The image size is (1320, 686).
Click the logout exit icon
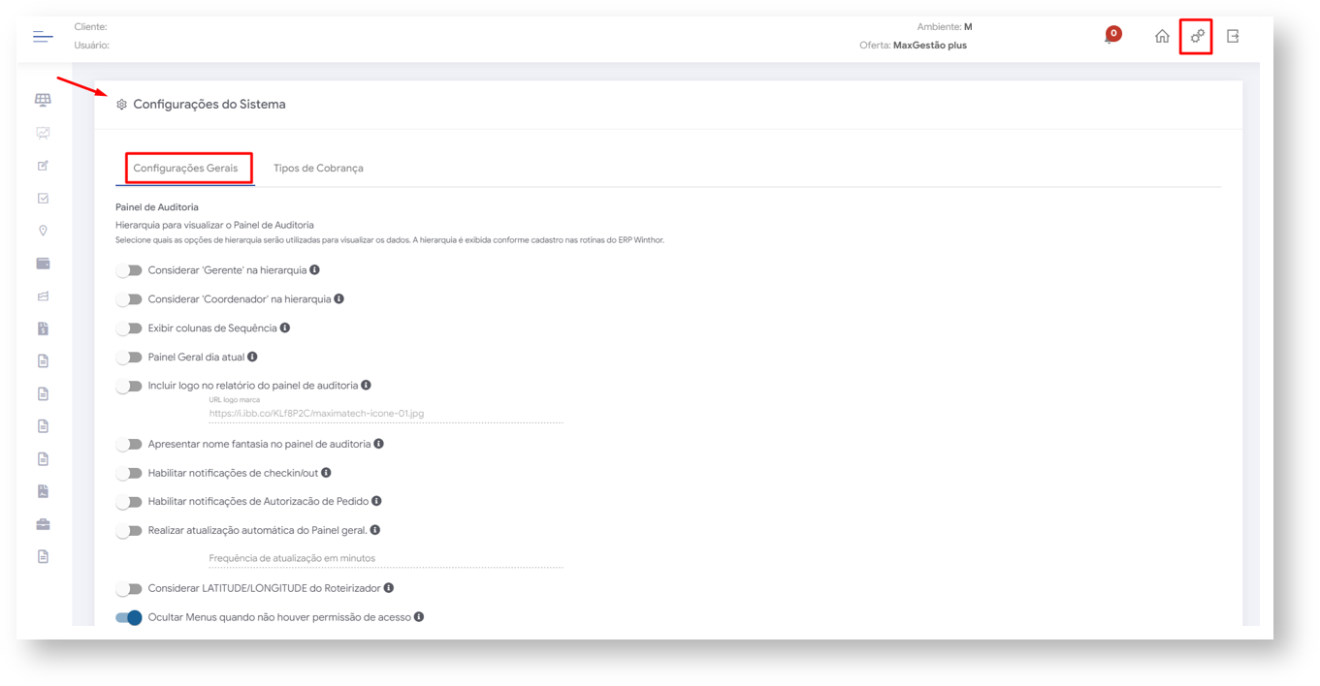[x=1233, y=37]
